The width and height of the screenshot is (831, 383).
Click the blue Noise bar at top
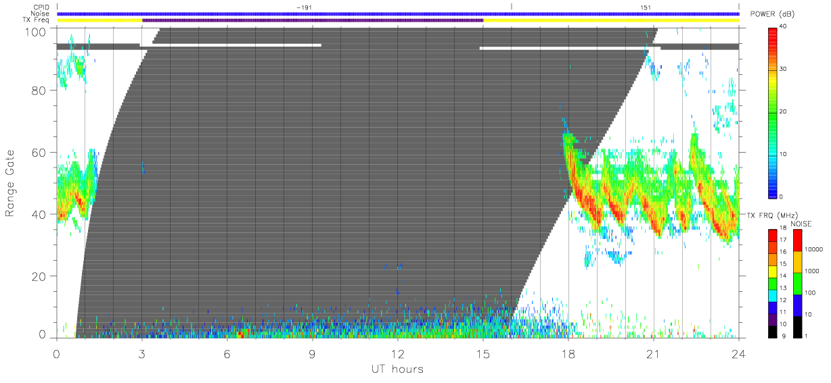398,14
